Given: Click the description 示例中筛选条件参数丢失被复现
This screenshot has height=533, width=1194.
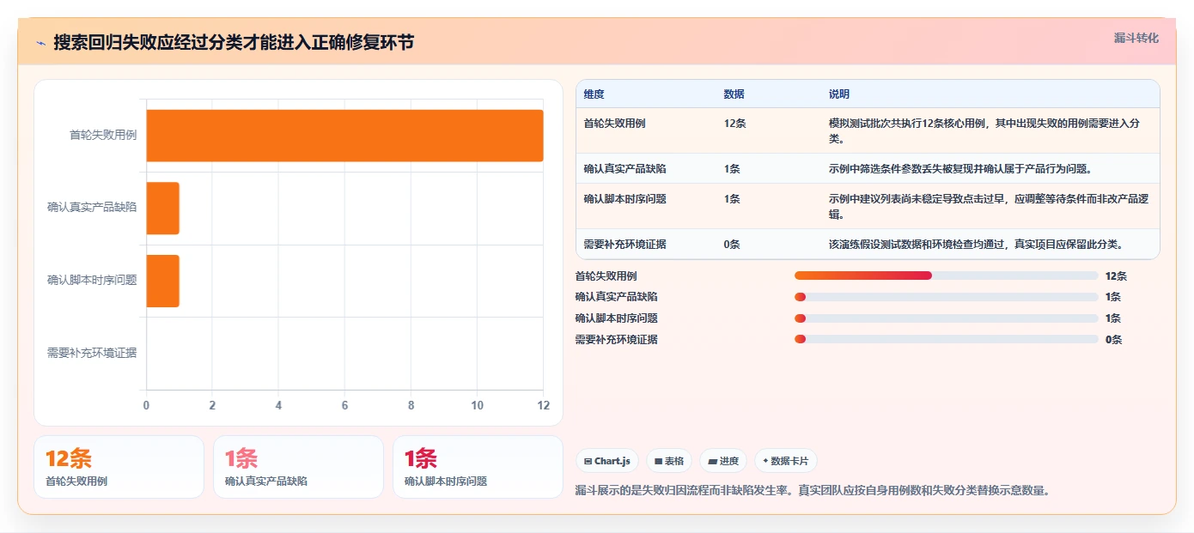Looking at the screenshot, I should click(x=960, y=169).
